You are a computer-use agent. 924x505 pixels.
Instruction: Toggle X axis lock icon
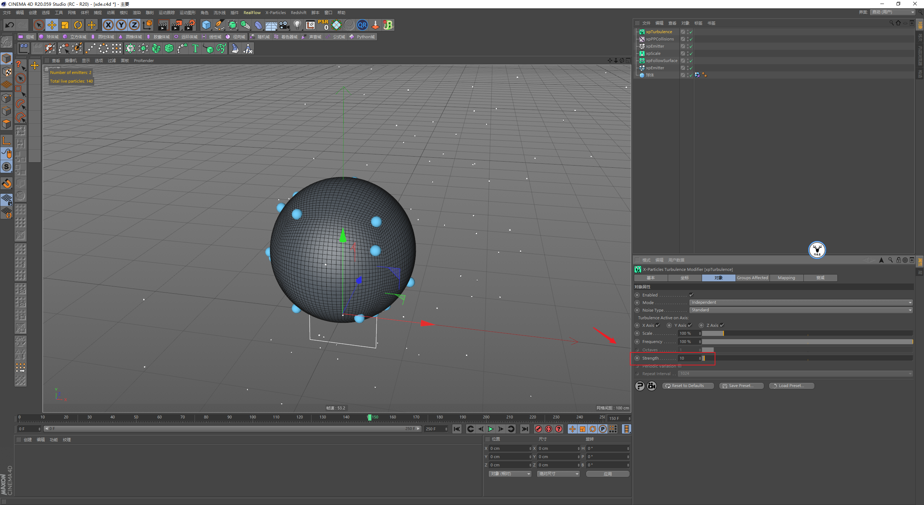108,25
